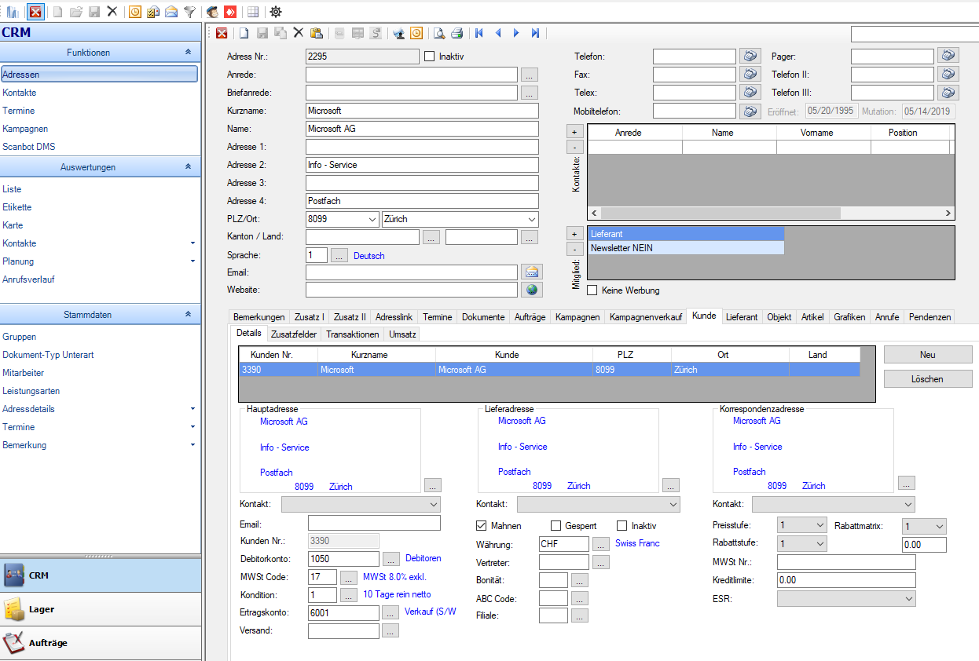The width and height of the screenshot is (979, 661).
Task: Click the MWSt Nr. input field
Action: click(x=846, y=562)
